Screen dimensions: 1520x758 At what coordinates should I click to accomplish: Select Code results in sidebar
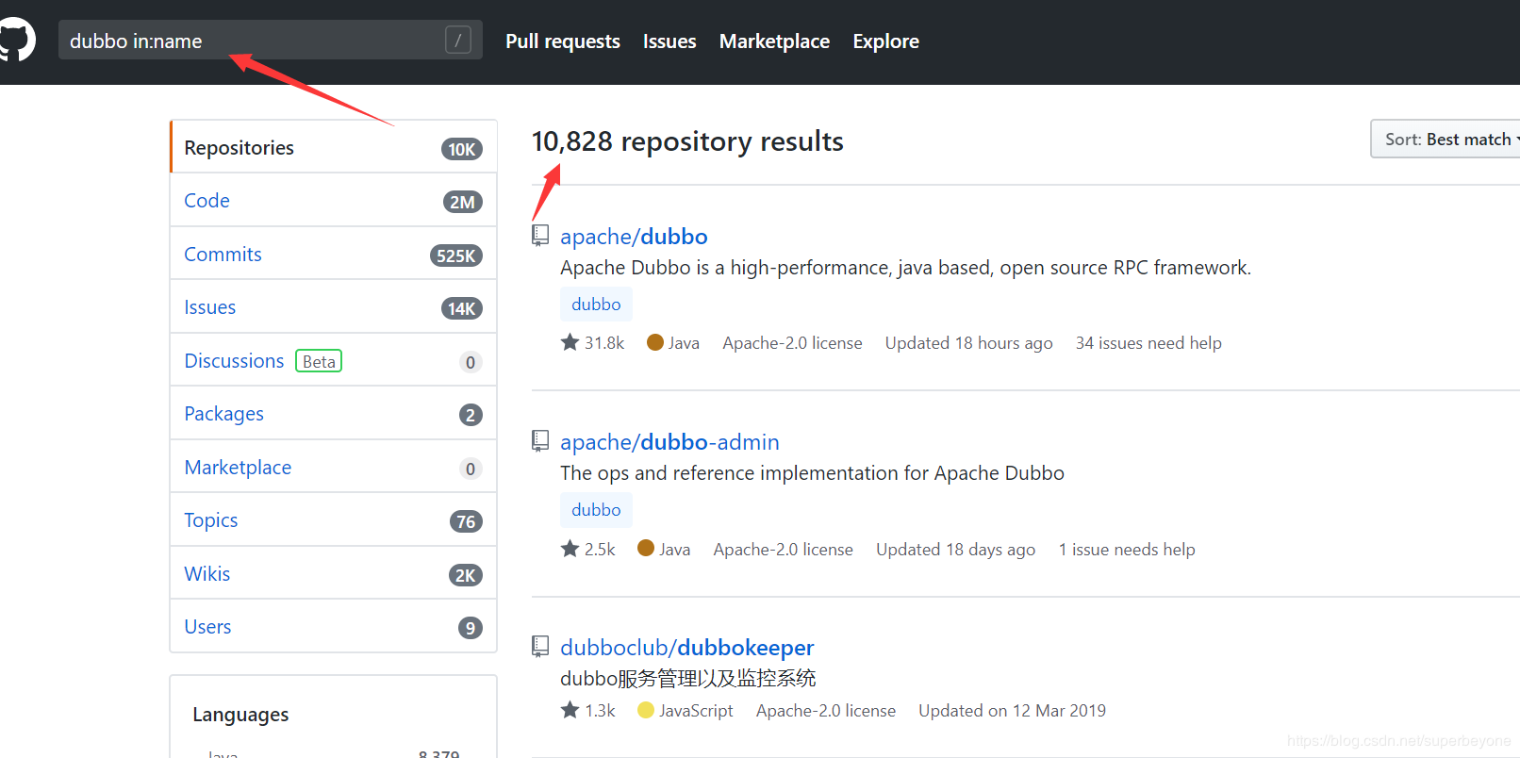click(334, 201)
